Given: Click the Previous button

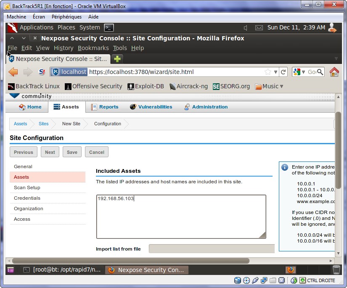Looking at the screenshot, I should (24, 152).
